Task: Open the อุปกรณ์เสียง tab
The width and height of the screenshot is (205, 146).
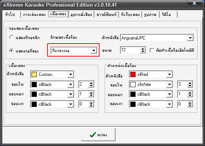Action: coord(81,15)
